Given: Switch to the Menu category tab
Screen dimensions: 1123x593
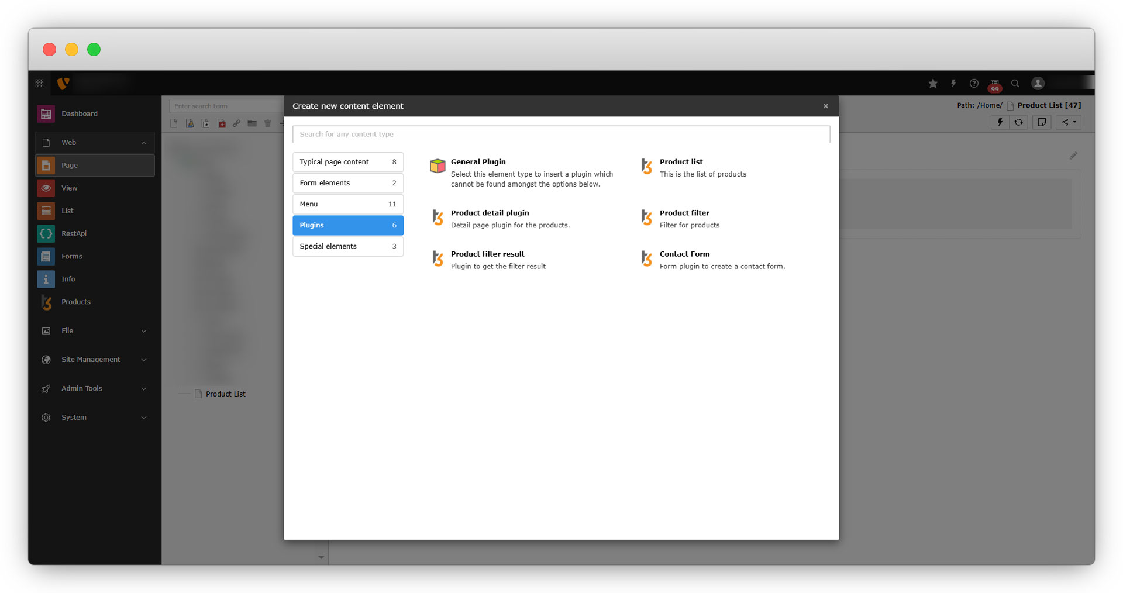Looking at the screenshot, I should coord(347,204).
